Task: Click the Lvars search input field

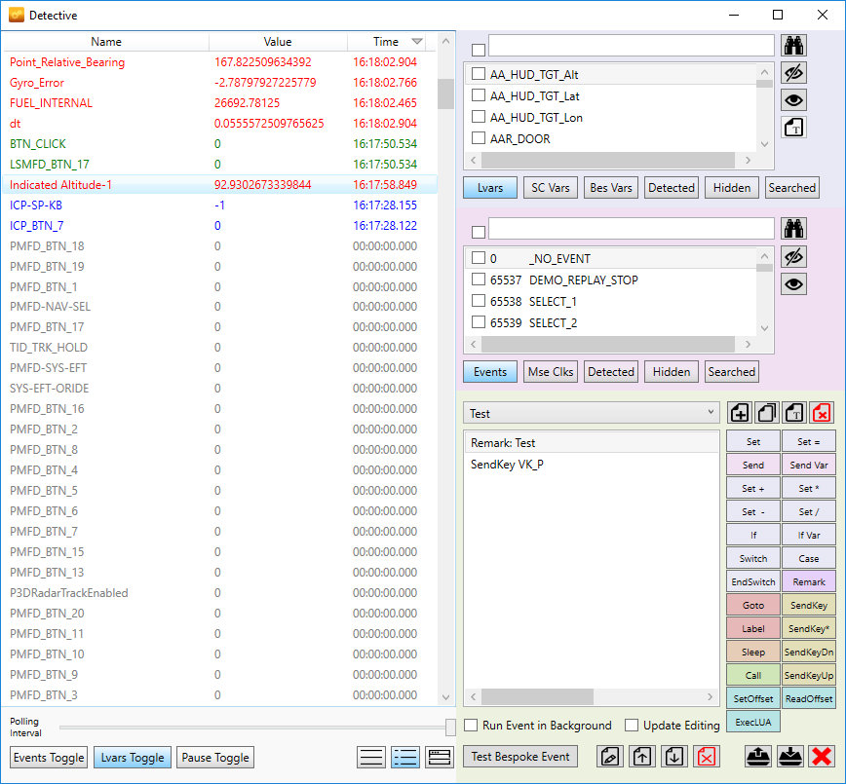Action: pyautogui.click(x=632, y=46)
